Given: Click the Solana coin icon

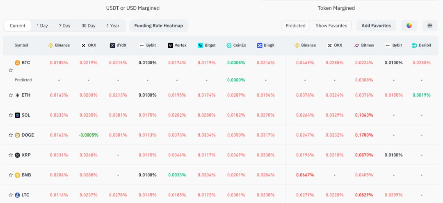Looking at the screenshot, I should 18,115.
